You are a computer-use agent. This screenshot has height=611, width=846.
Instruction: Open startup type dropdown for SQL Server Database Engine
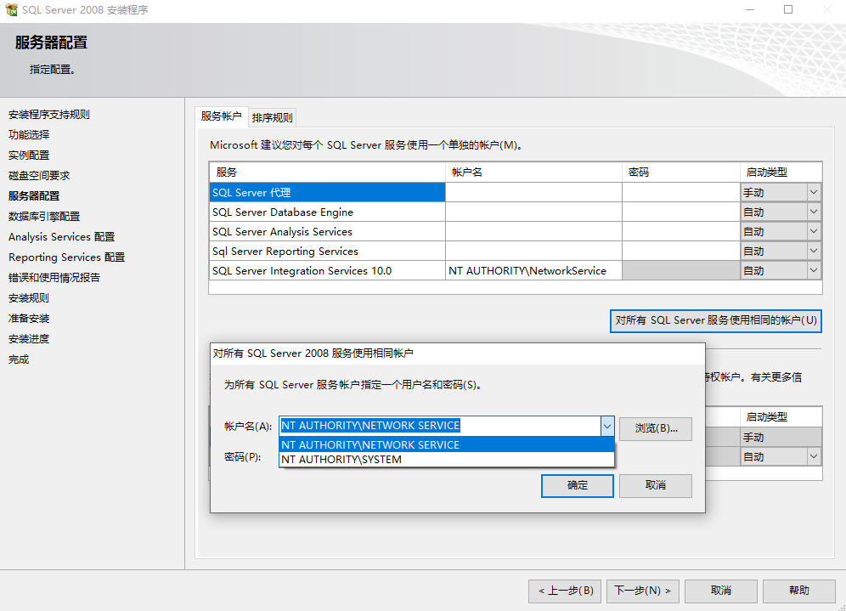[x=814, y=212]
